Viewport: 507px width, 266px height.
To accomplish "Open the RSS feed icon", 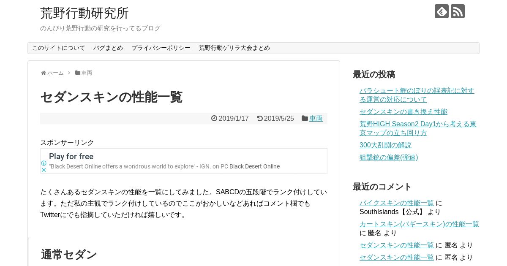I will click(458, 11).
